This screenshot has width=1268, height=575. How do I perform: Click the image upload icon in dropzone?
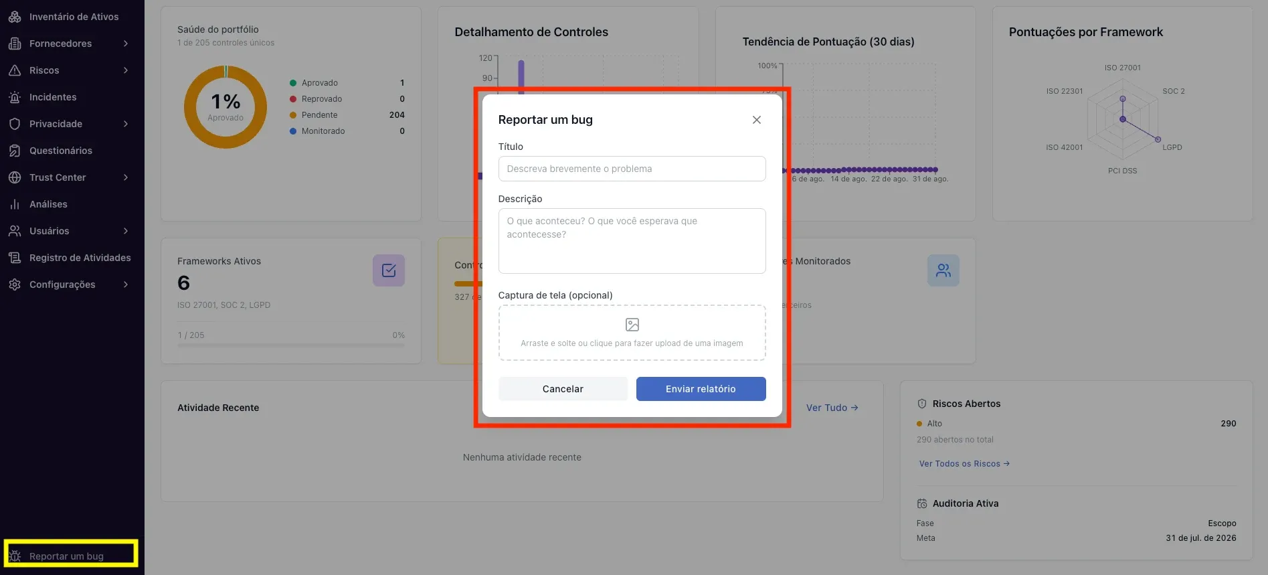[632, 325]
